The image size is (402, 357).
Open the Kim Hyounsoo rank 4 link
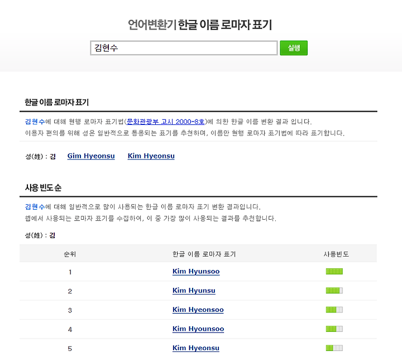pos(198,329)
